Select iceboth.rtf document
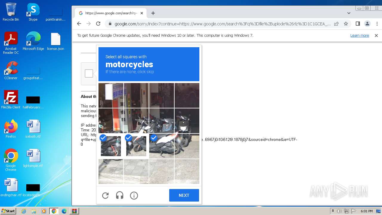Screen dimensions: 382x215 (x=33, y=129)
